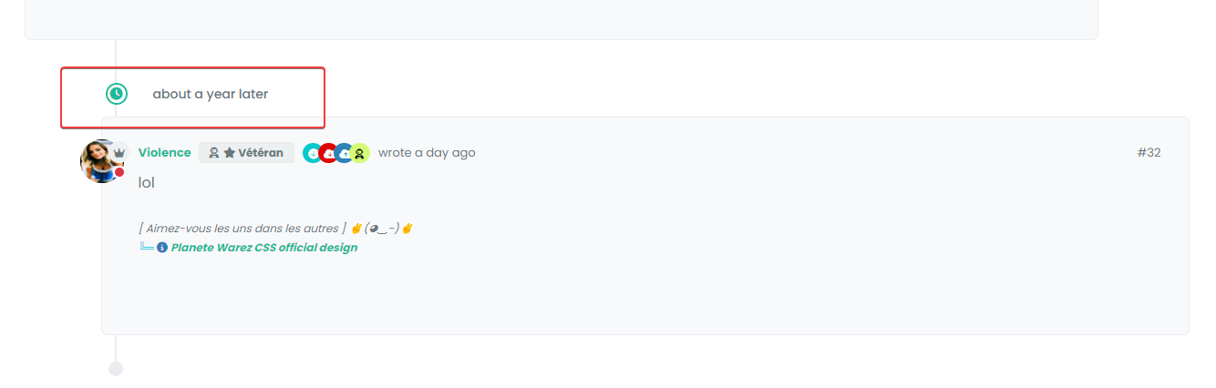Click the #32 post number

coord(1149,153)
